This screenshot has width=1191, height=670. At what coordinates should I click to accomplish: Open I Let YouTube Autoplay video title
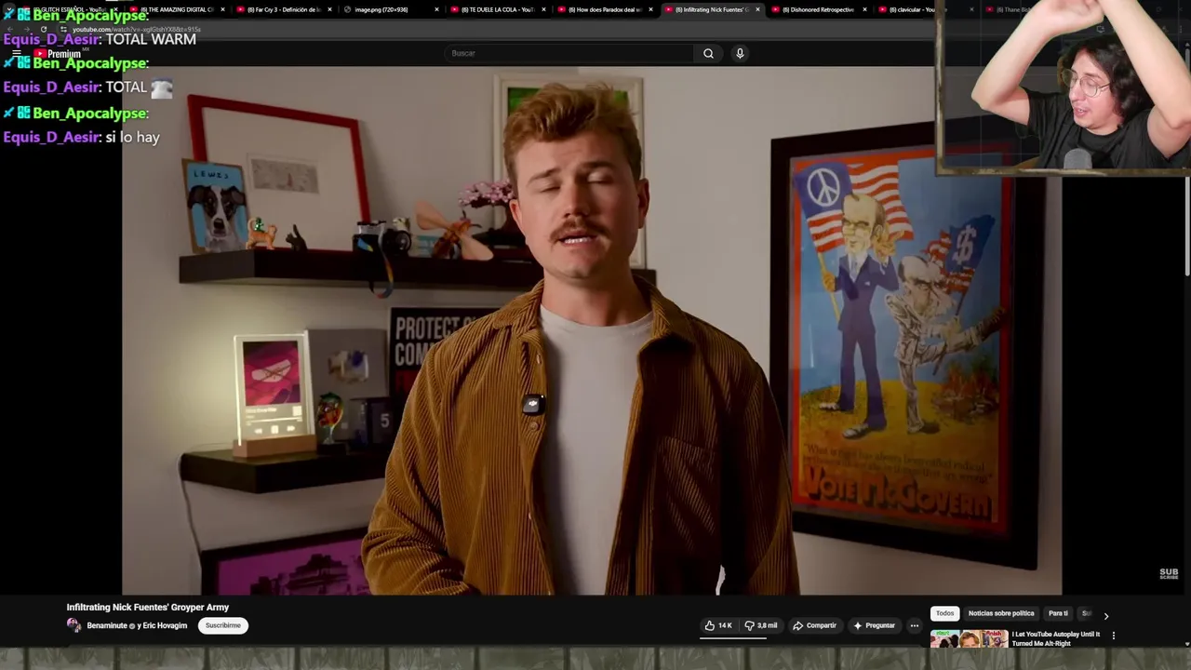click(x=1056, y=638)
